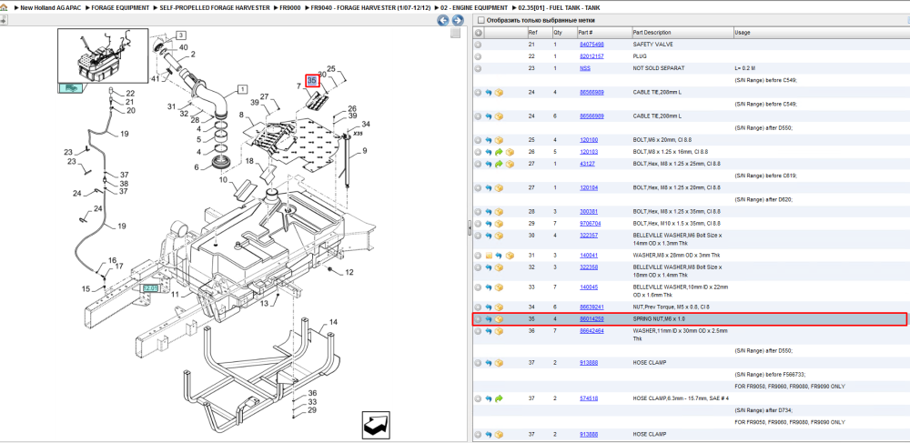Click green arrow icon on part 120103 row

coord(499,152)
